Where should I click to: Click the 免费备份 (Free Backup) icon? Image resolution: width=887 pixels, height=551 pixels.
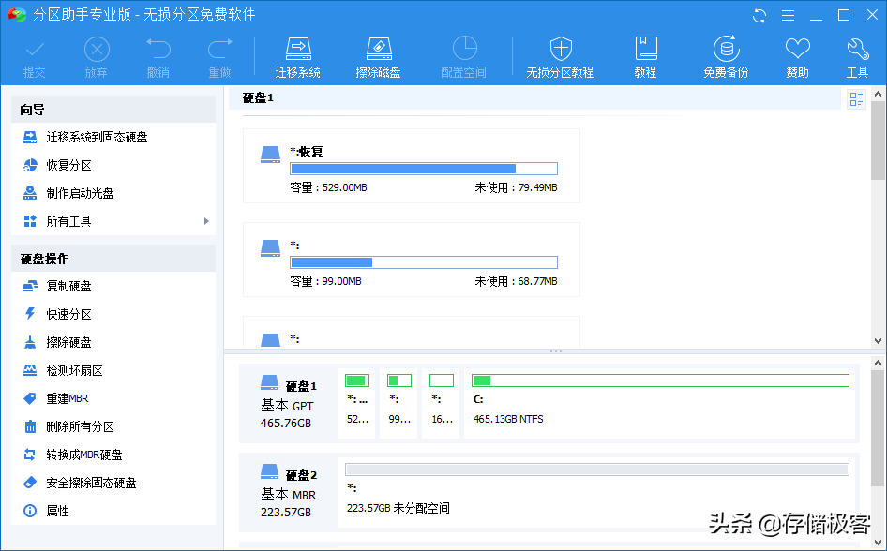click(727, 54)
